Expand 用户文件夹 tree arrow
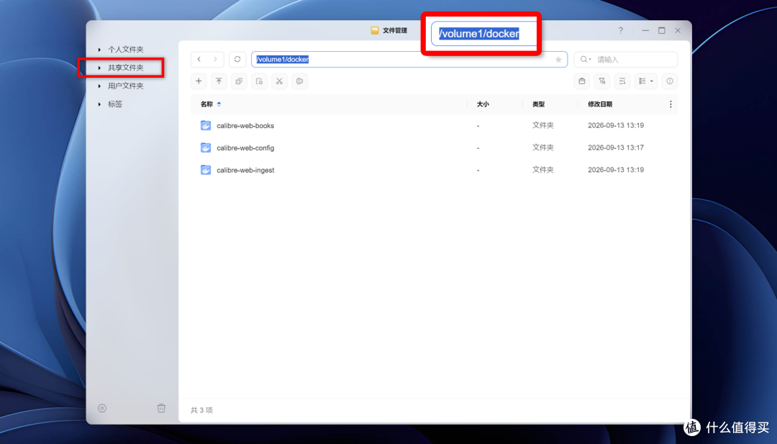 pyautogui.click(x=99, y=86)
